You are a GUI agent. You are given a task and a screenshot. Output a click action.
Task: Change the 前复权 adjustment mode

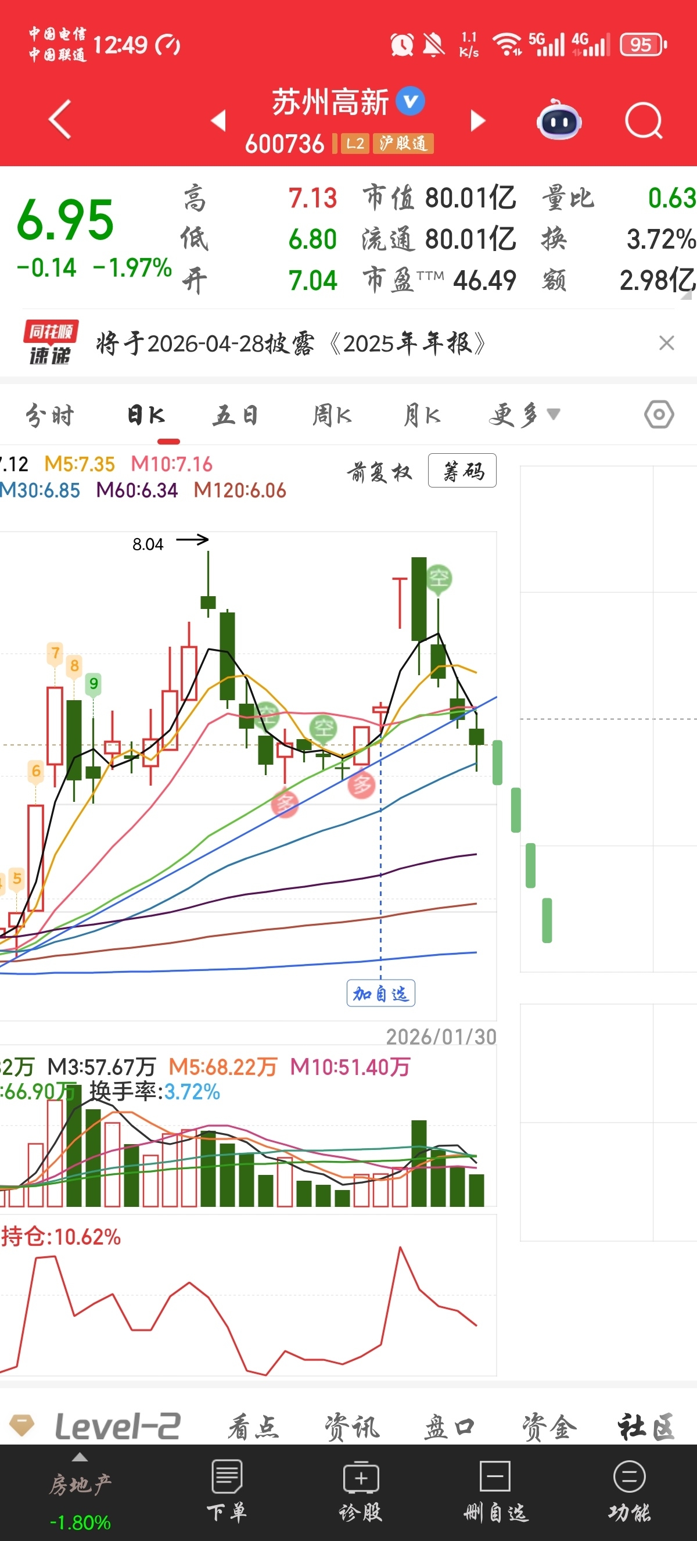click(x=380, y=472)
